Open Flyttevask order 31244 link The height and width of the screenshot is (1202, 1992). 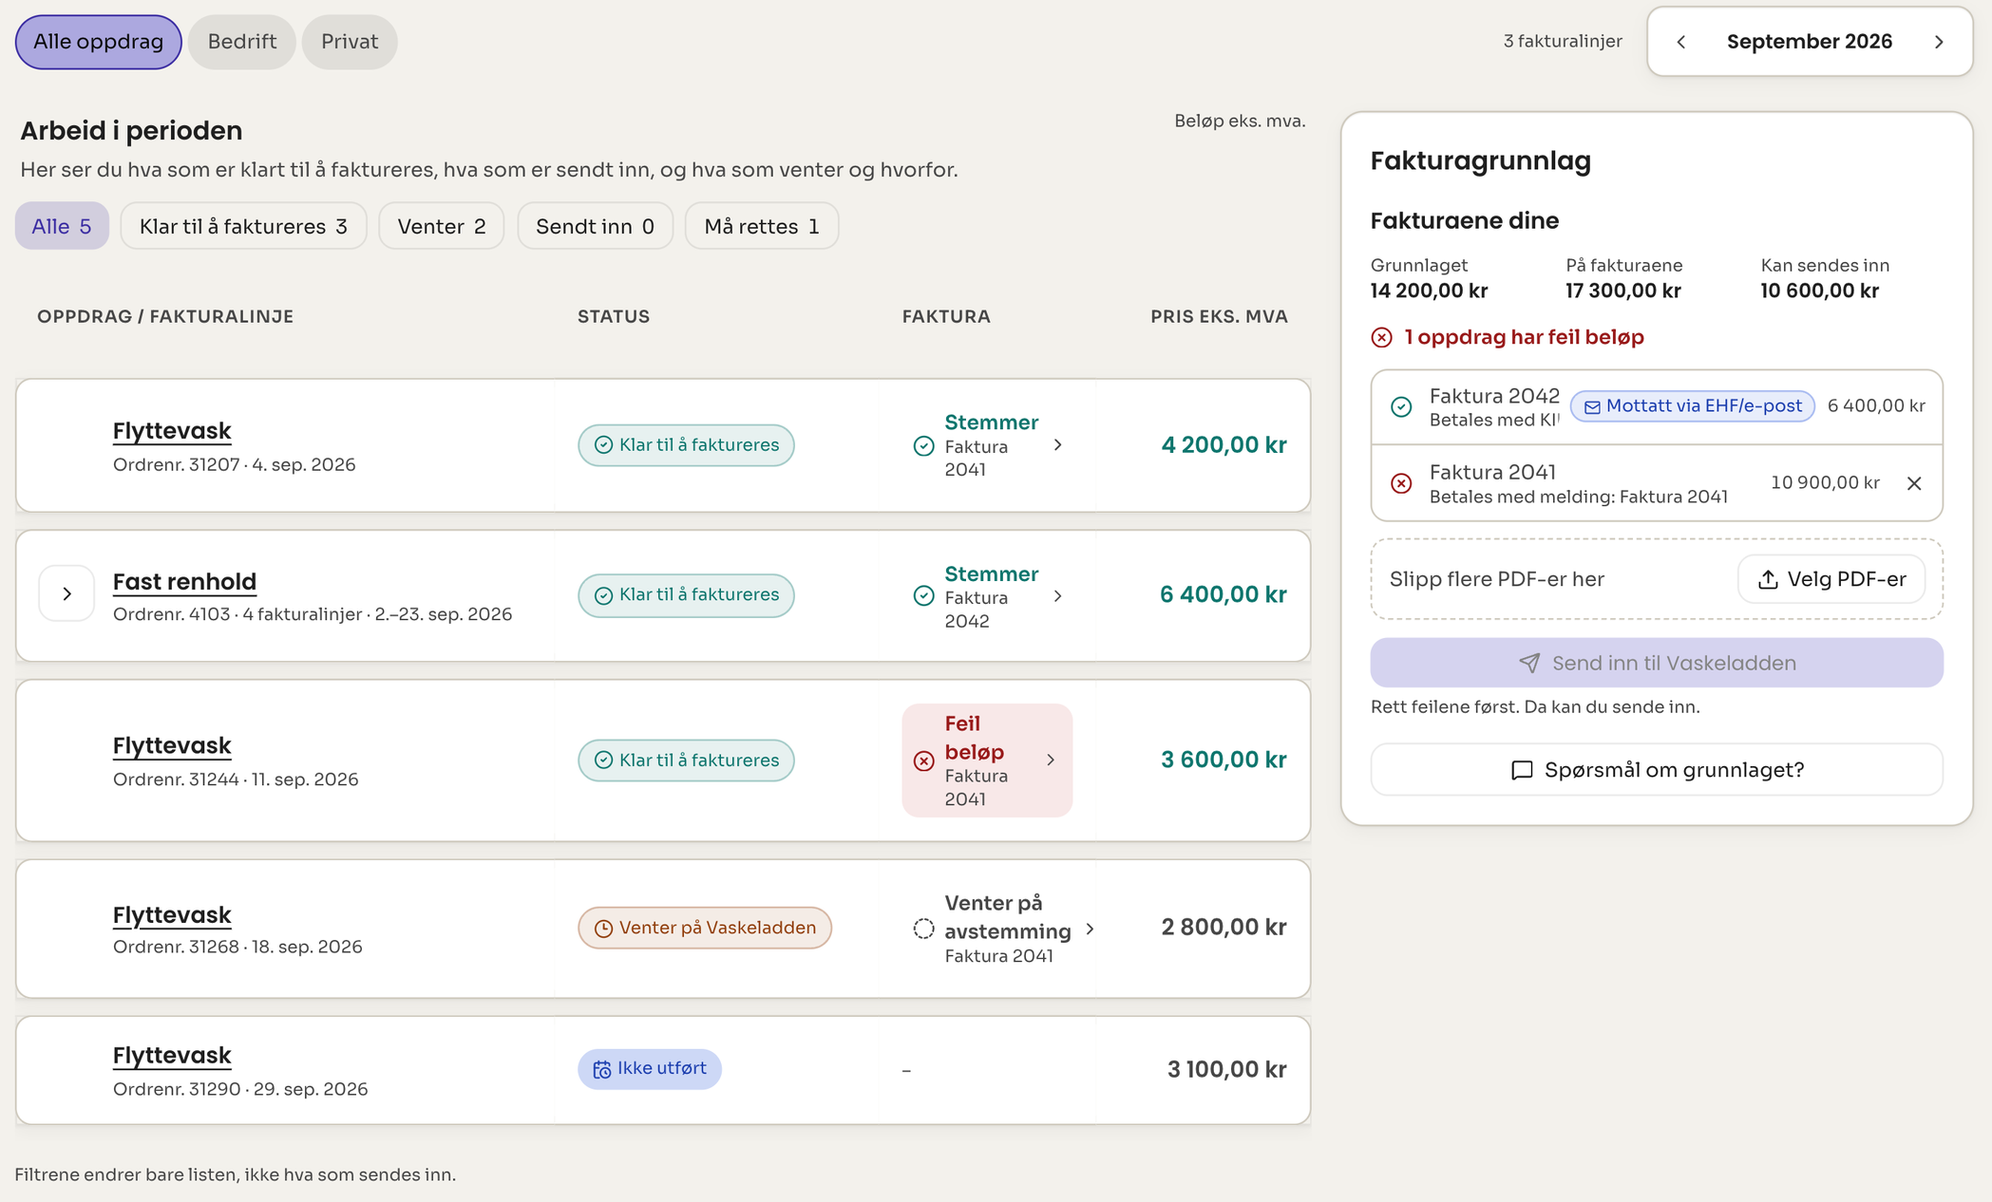[172, 746]
